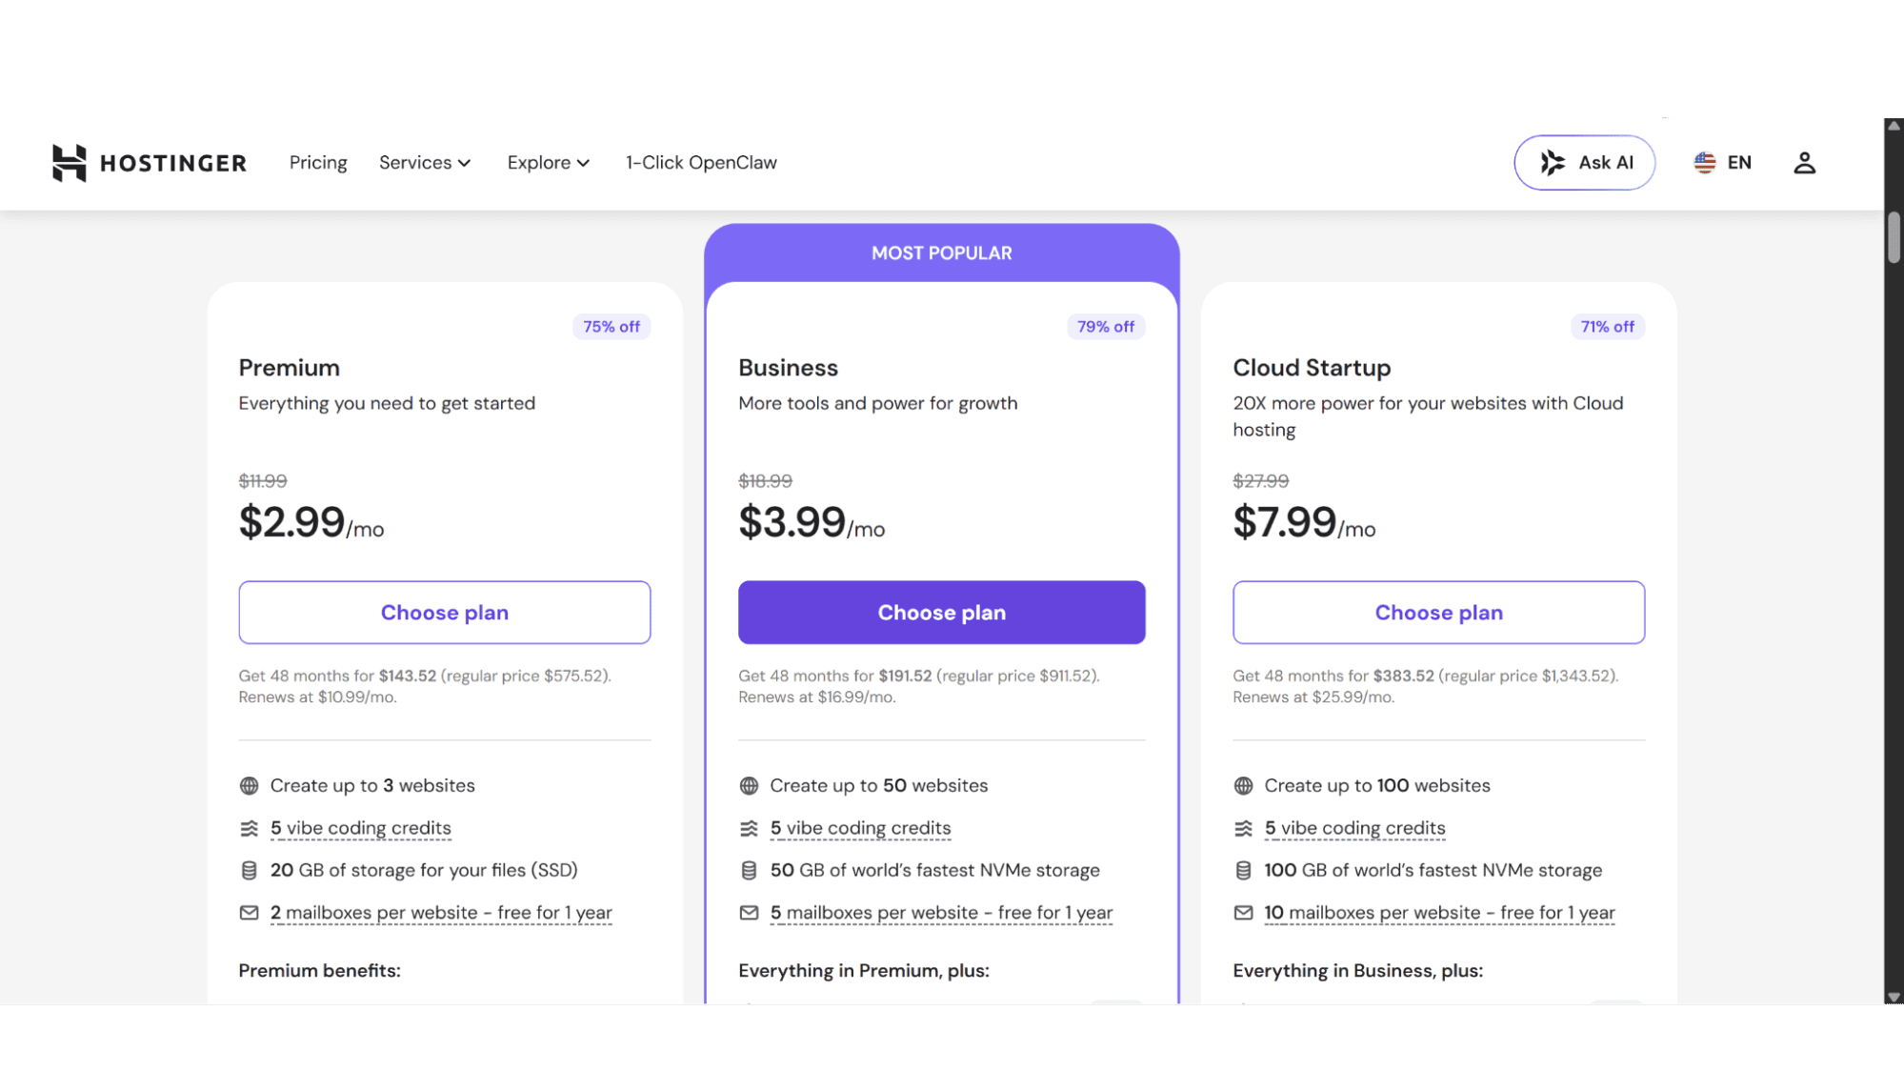The width and height of the screenshot is (1904, 1072).
Task: Click 'Create up to 50 websites' text
Action: click(x=879, y=786)
